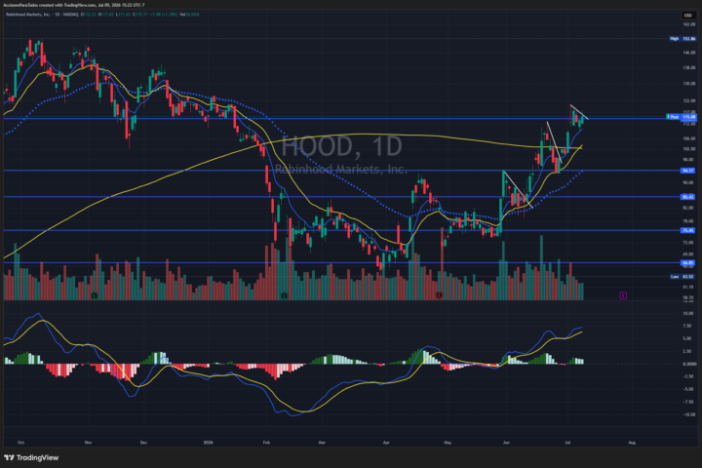Click the green event marker near November

point(94,295)
